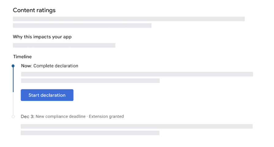Click the Timeline section label
This screenshot has height=147, width=274.
[x=22, y=57]
